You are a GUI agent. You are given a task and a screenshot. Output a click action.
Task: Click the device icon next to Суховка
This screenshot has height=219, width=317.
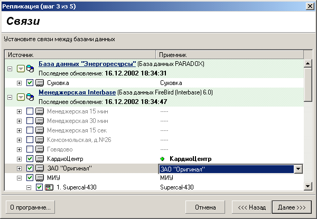pyautogui.click(x=40, y=83)
